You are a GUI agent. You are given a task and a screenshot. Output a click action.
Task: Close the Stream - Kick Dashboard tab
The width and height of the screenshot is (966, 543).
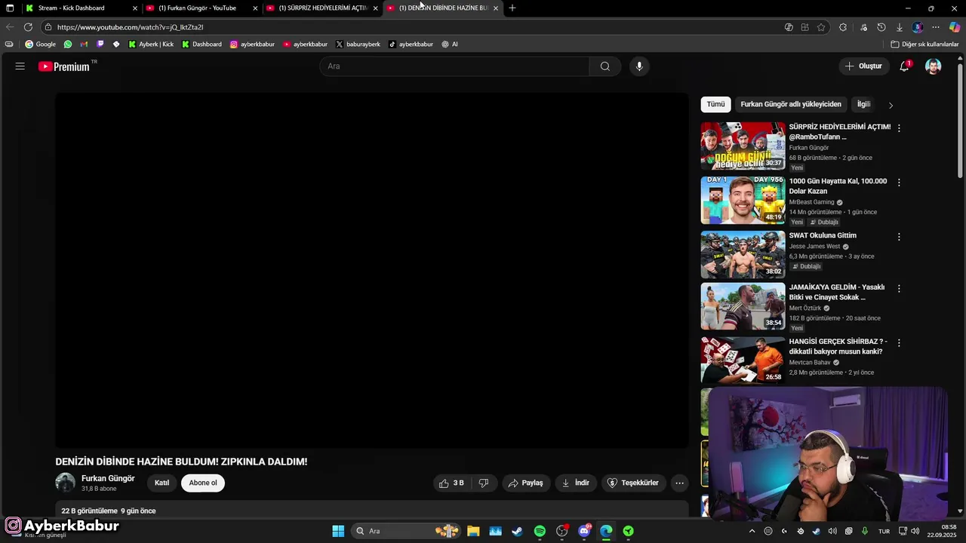tap(135, 8)
